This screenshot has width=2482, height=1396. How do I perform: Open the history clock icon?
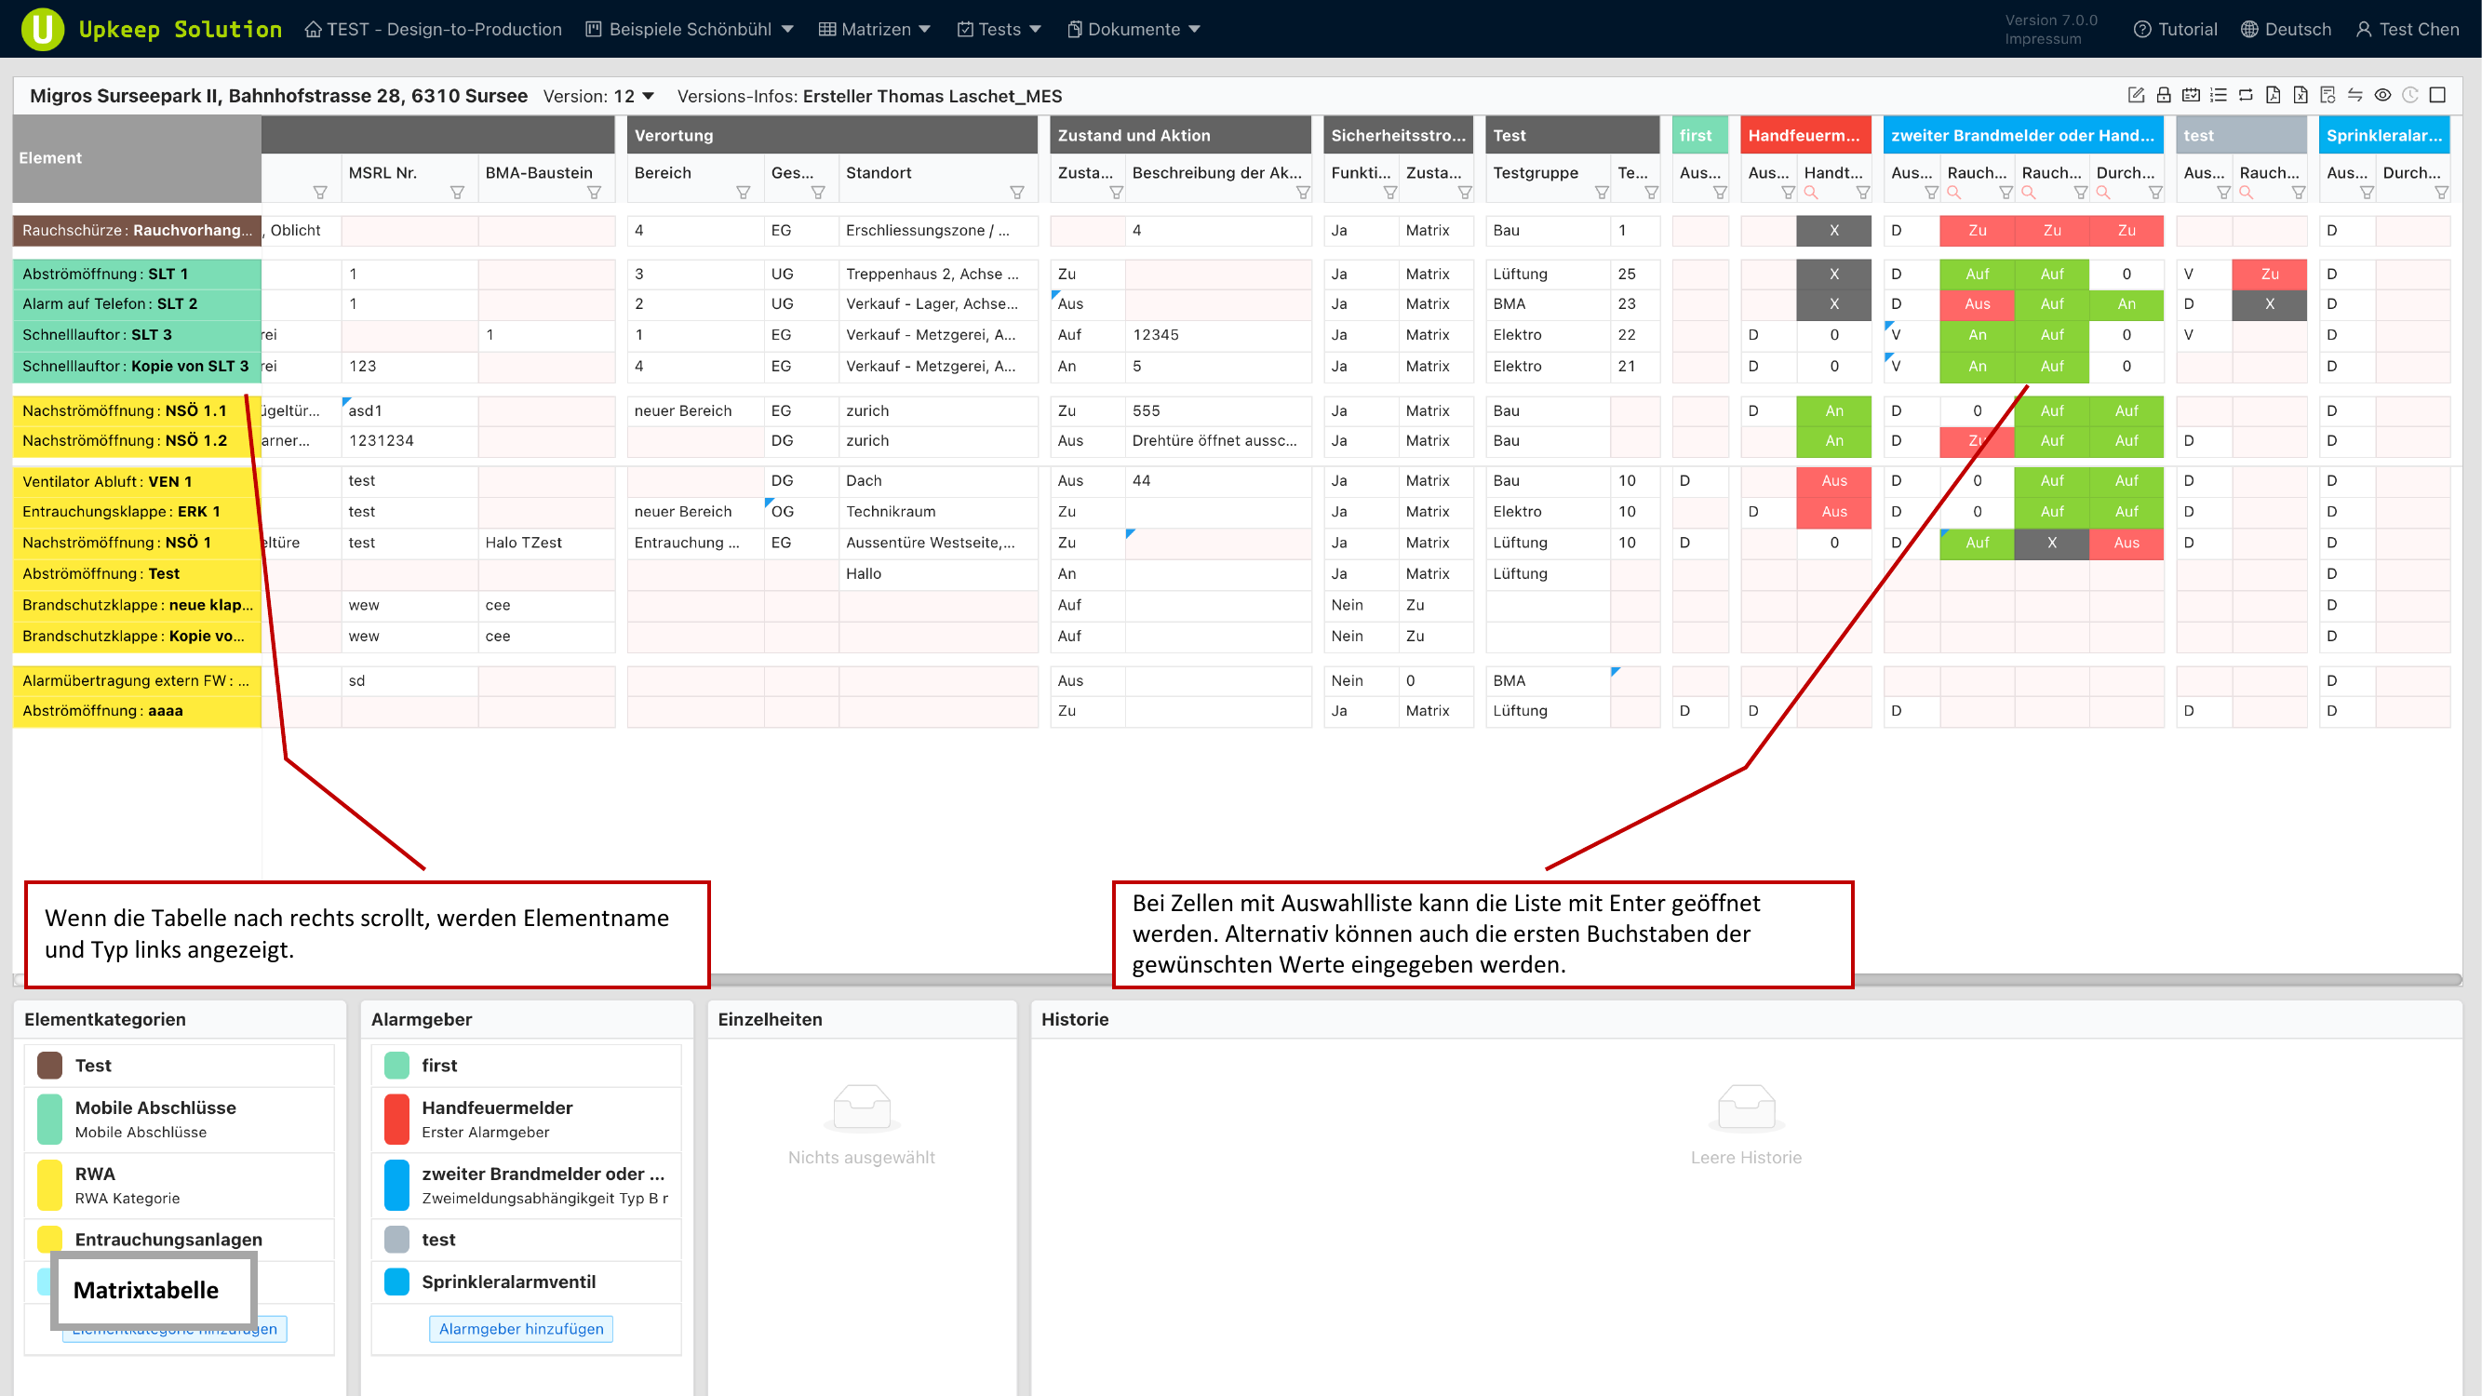click(2411, 95)
